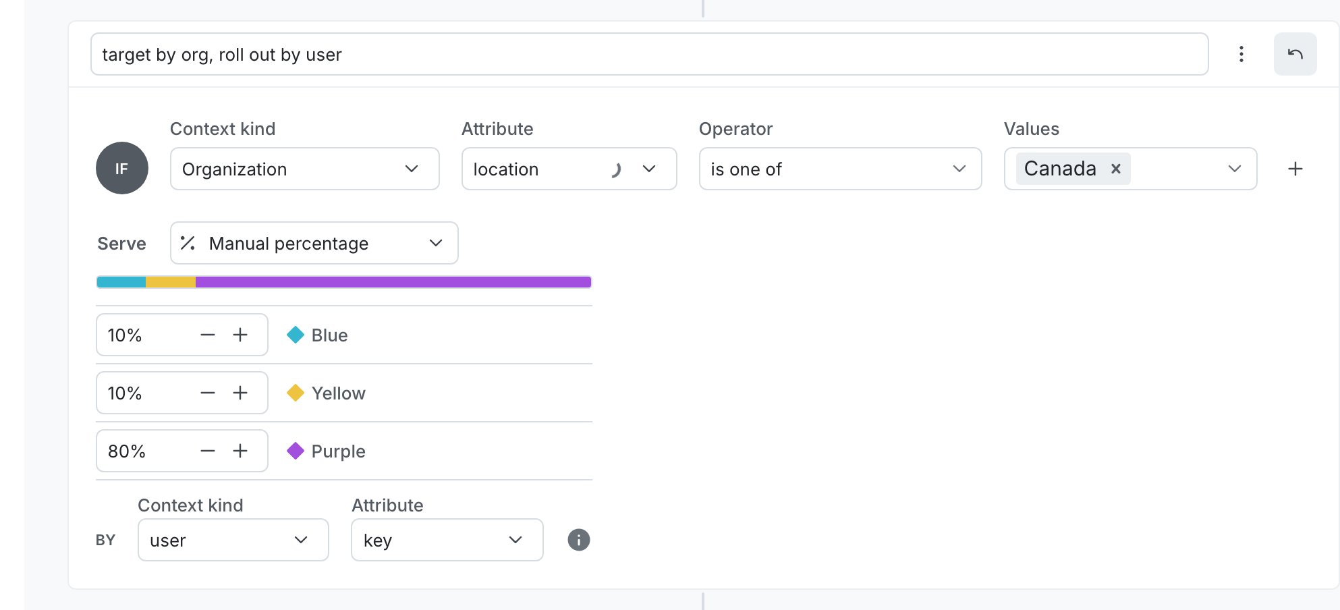Click the Yellow variation diamond icon
Image resolution: width=1340 pixels, height=610 pixels.
(x=296, y=393)
